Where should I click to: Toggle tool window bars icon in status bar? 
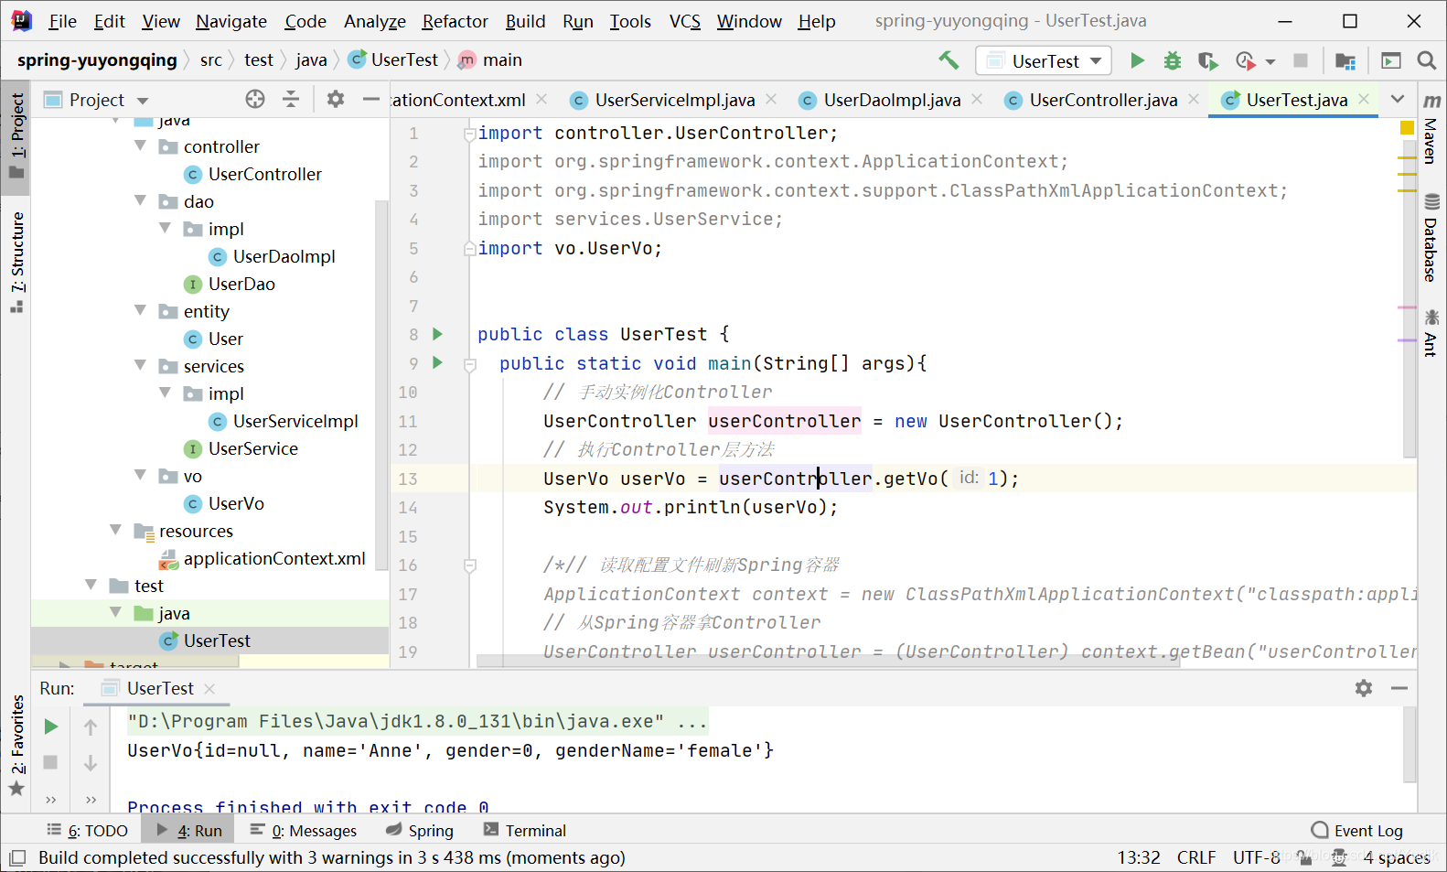click(x=17, y=858)
